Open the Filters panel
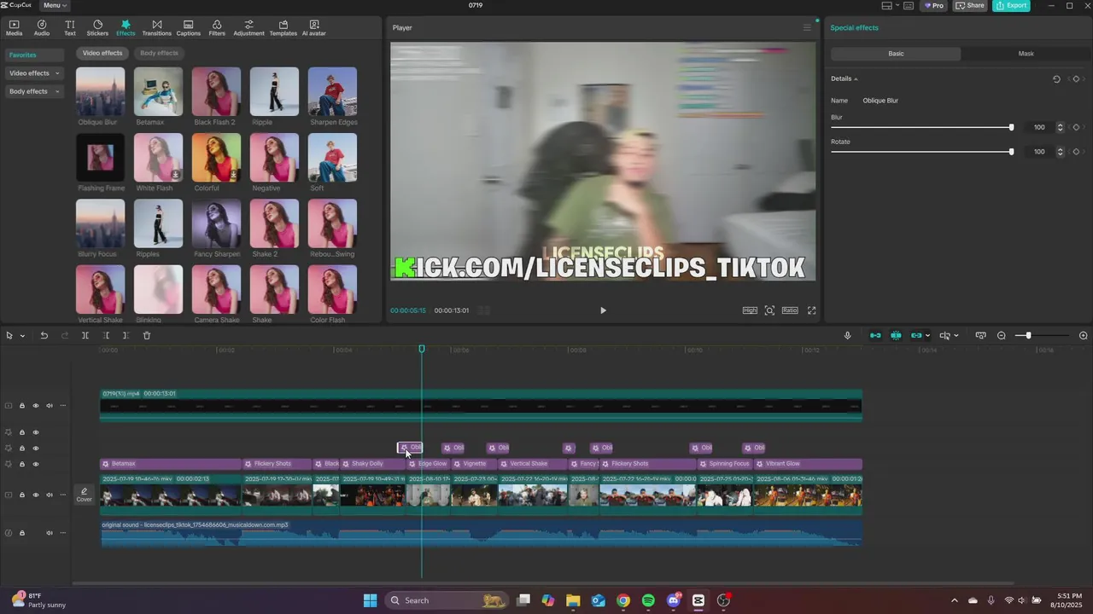Viewport: 1093px width, 614px height. click(217, 28)
